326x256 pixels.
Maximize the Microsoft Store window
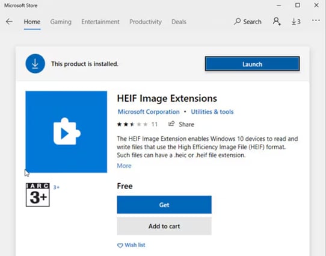[x=298, y=5]
